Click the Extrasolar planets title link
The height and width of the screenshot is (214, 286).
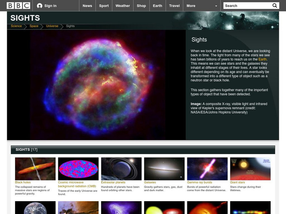click(x=113, y=182)
